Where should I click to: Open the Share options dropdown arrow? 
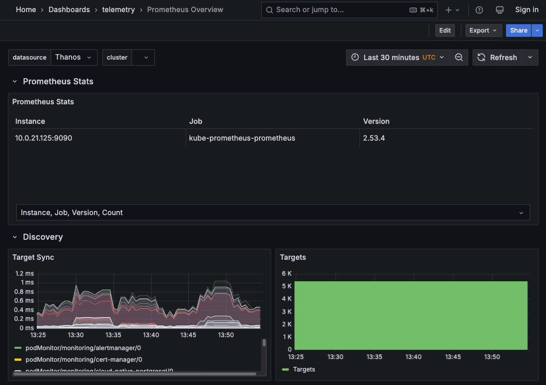pos(537,30)
